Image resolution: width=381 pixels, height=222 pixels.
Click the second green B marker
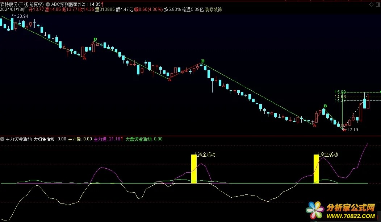coord(203,61)
